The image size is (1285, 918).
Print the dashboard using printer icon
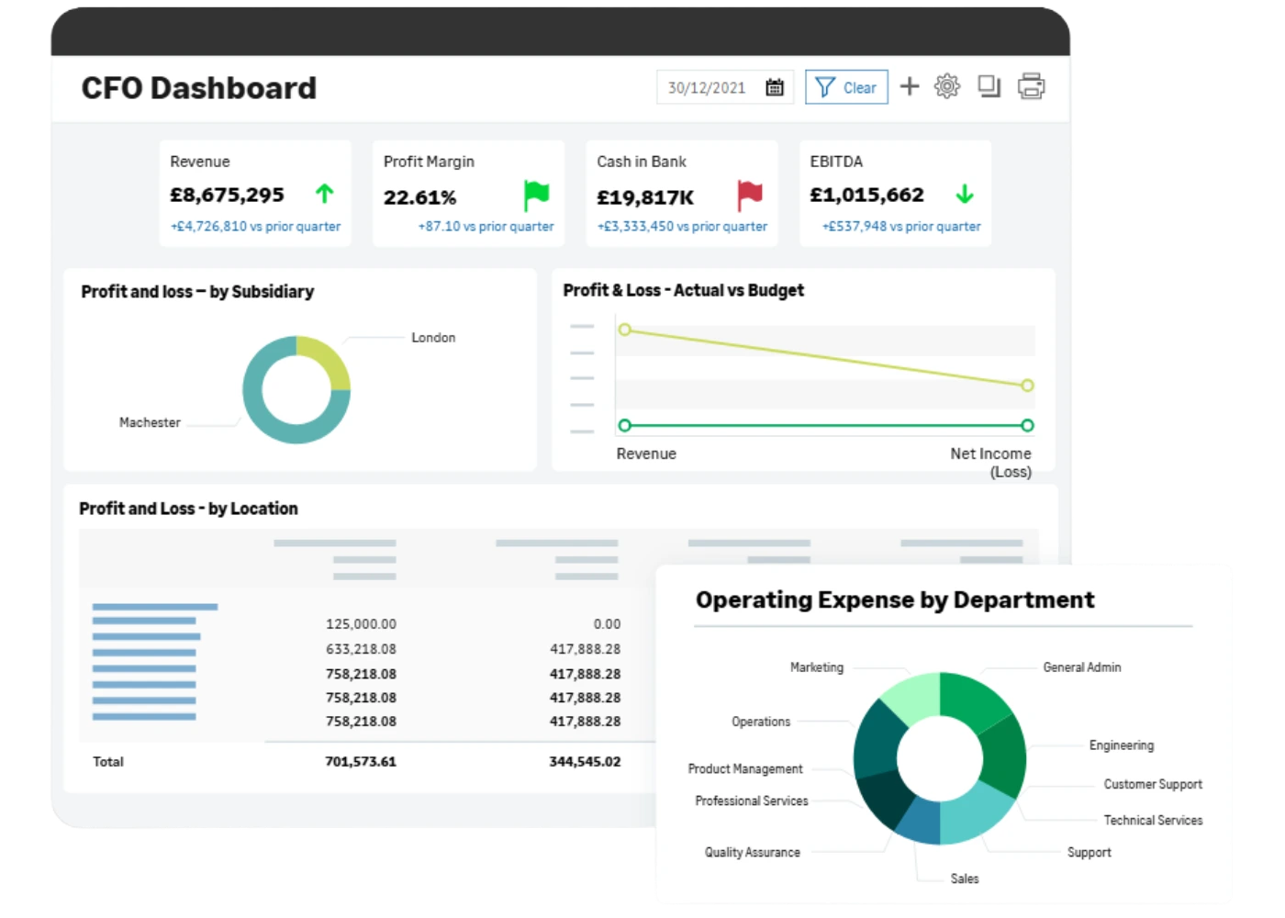1032,86
